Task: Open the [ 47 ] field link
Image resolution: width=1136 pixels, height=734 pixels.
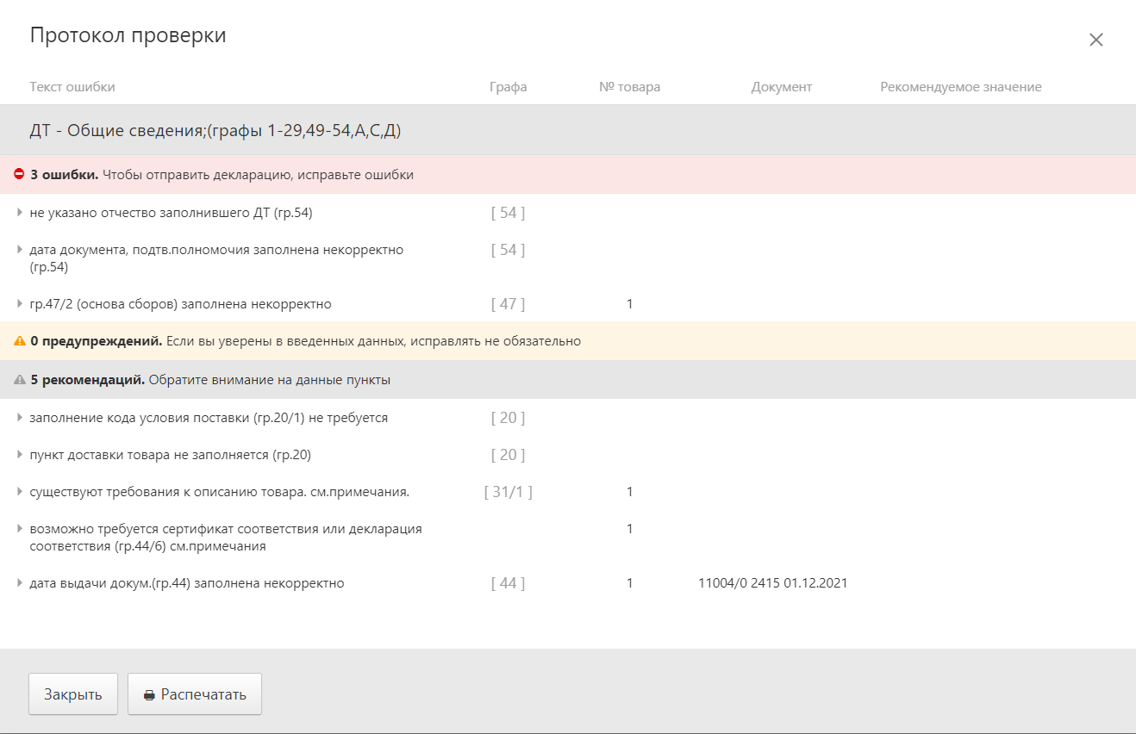Action: pos(508,304)
